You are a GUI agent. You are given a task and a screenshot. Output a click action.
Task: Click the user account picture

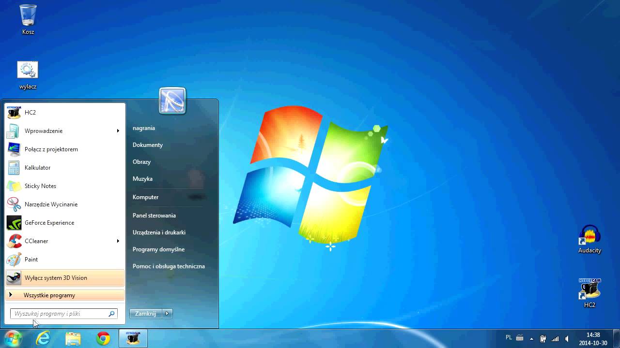click(x=172, y=101)
